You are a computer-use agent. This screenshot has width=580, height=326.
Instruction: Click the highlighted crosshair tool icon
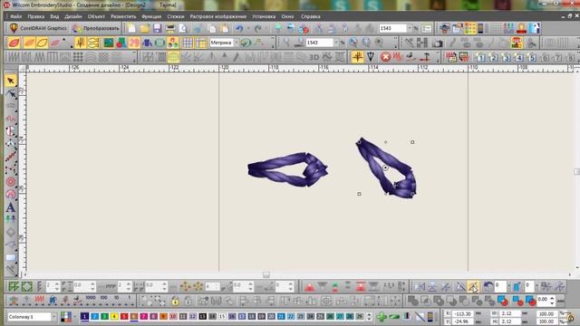(x=358, y=57)
